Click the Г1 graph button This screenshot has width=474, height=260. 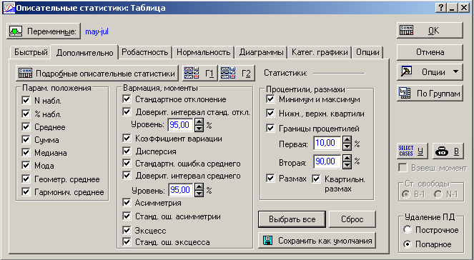click(x=200, y=74)
